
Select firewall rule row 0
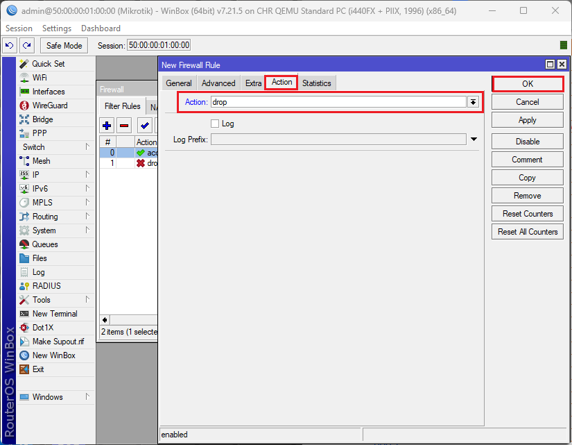128,153
